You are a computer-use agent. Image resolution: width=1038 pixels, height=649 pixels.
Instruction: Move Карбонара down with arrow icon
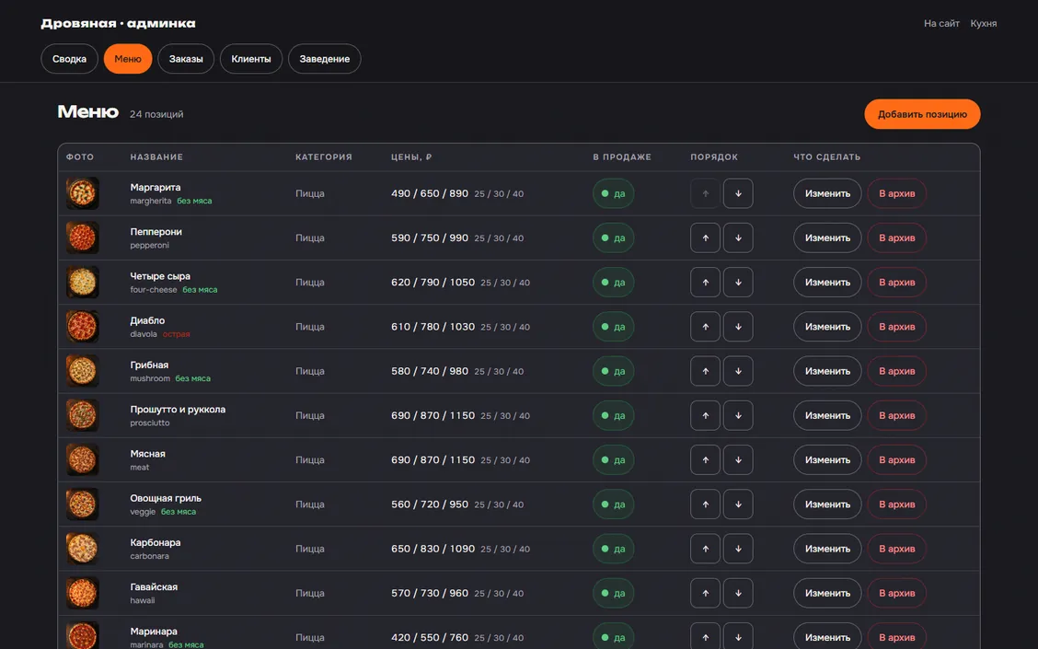point(738,549)
